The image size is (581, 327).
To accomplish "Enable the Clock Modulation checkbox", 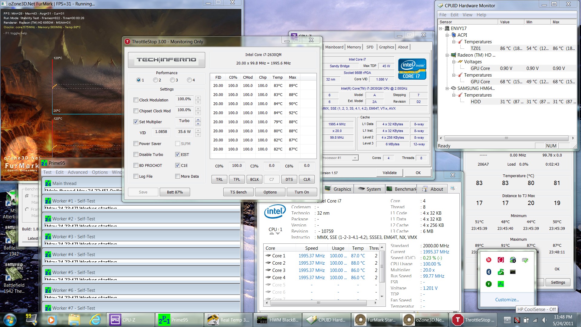I will pos(136,100).
